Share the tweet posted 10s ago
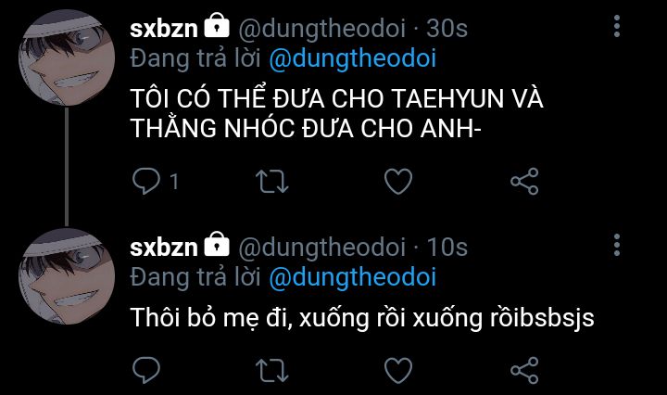The height and width of the screenshot is (395, 667). coord(524,370)
